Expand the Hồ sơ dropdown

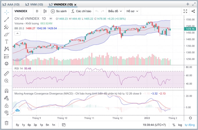coord(132,11)
